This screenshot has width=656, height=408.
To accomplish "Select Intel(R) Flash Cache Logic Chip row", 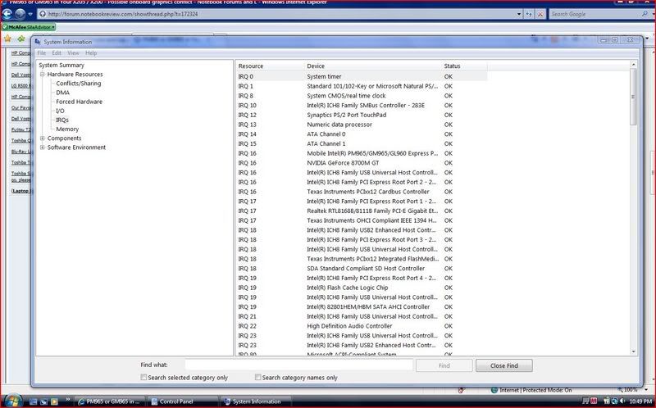I will coord(362,288).
